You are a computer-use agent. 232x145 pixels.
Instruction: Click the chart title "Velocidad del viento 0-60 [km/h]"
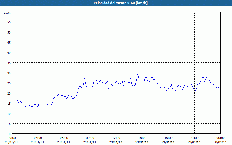tap(120, 3)
